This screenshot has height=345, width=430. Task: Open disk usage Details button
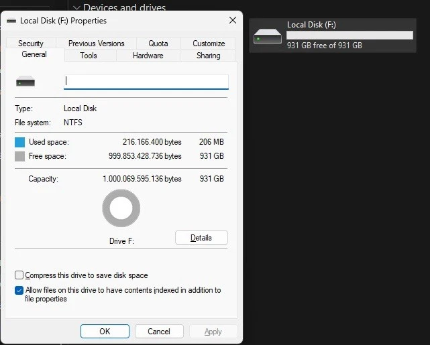pyautogui.click(x=201, y=238)
